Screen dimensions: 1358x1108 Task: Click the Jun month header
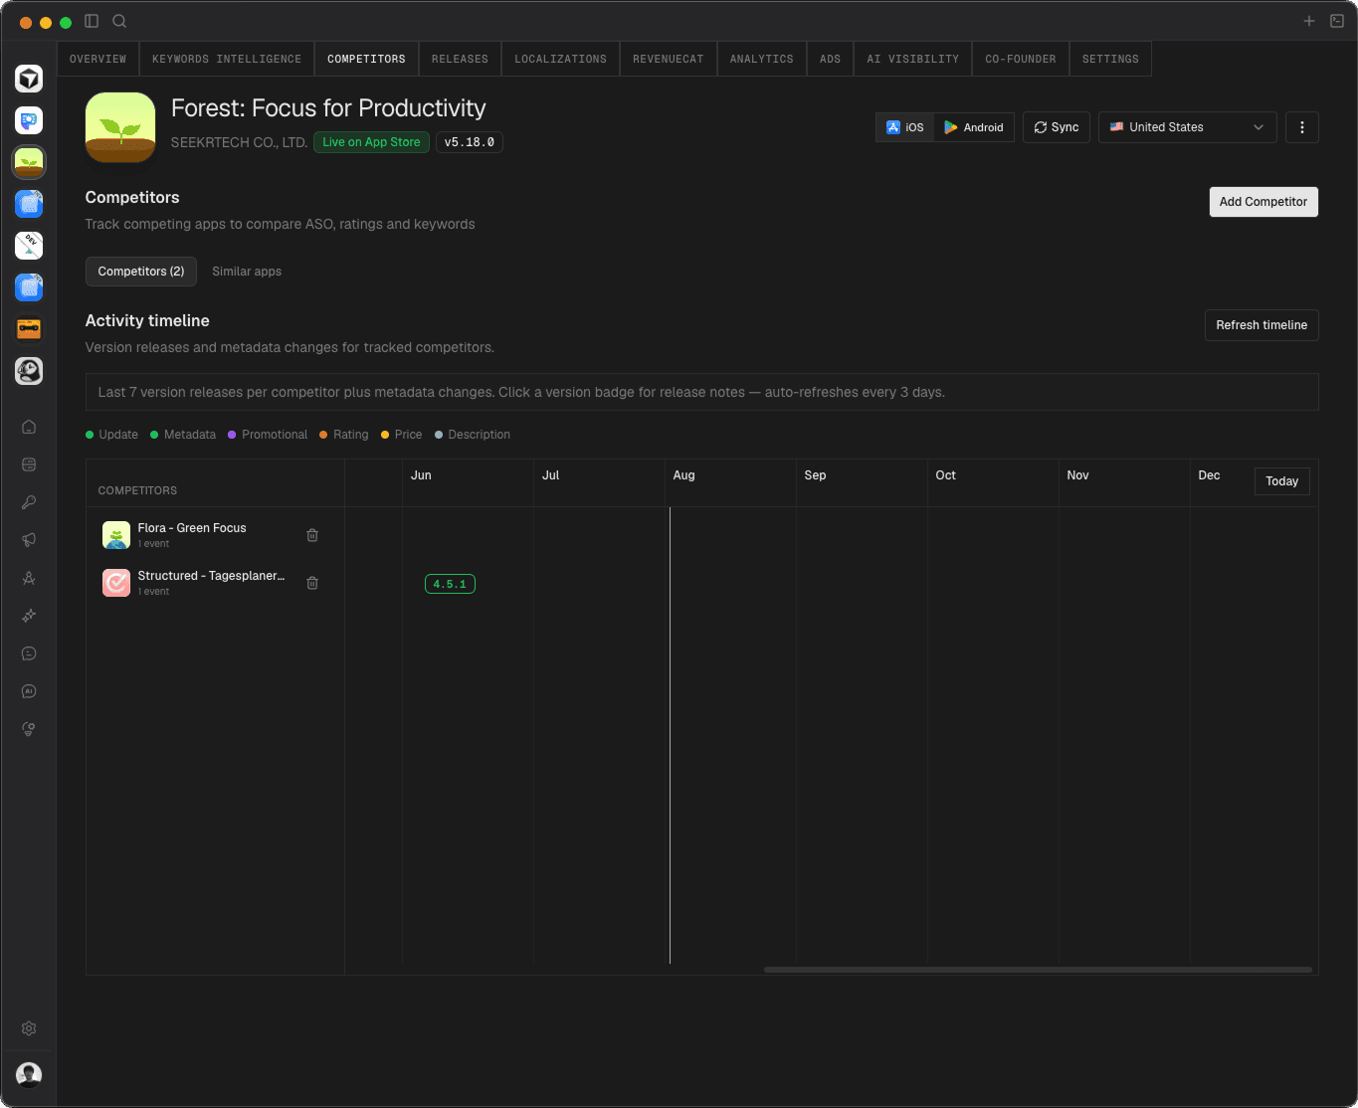click(421, 475)
